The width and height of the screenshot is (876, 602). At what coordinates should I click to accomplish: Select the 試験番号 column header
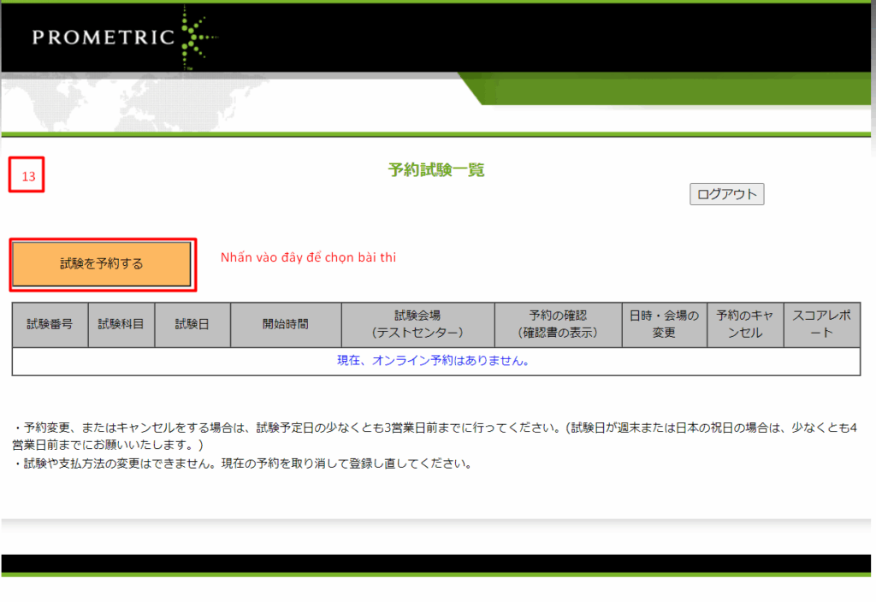(x=50, y=324)
